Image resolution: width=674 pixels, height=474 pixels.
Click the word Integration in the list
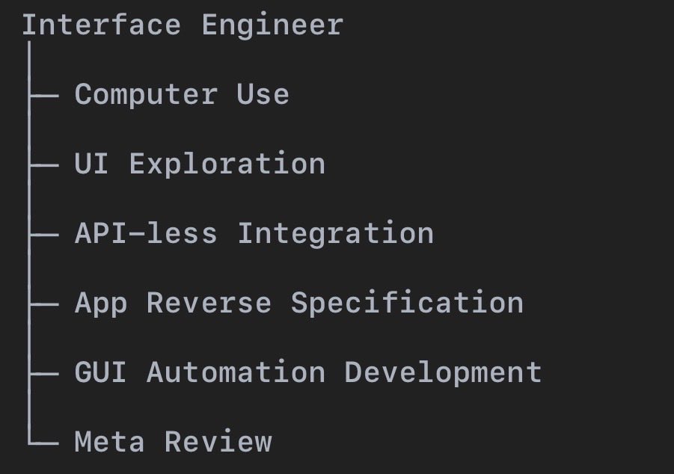pos(336,234)
